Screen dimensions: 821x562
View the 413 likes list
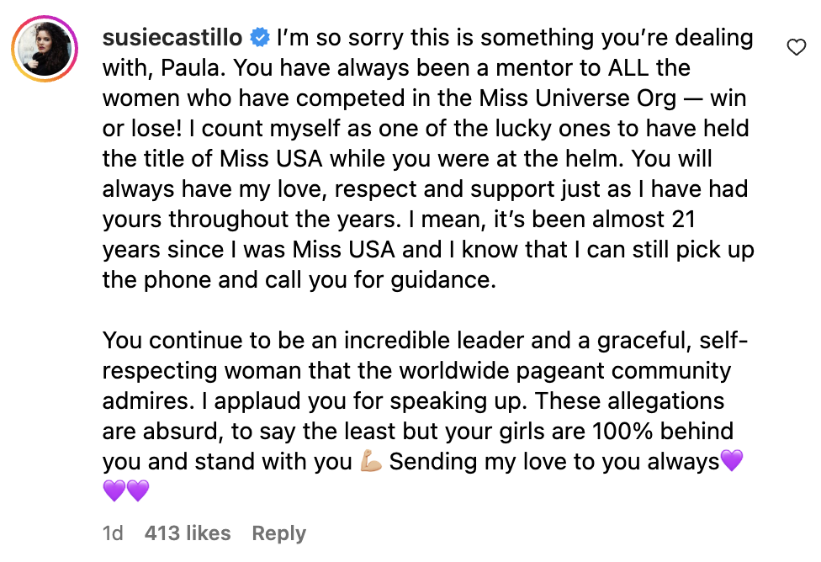pyautogui.click(x=187, y=533)
